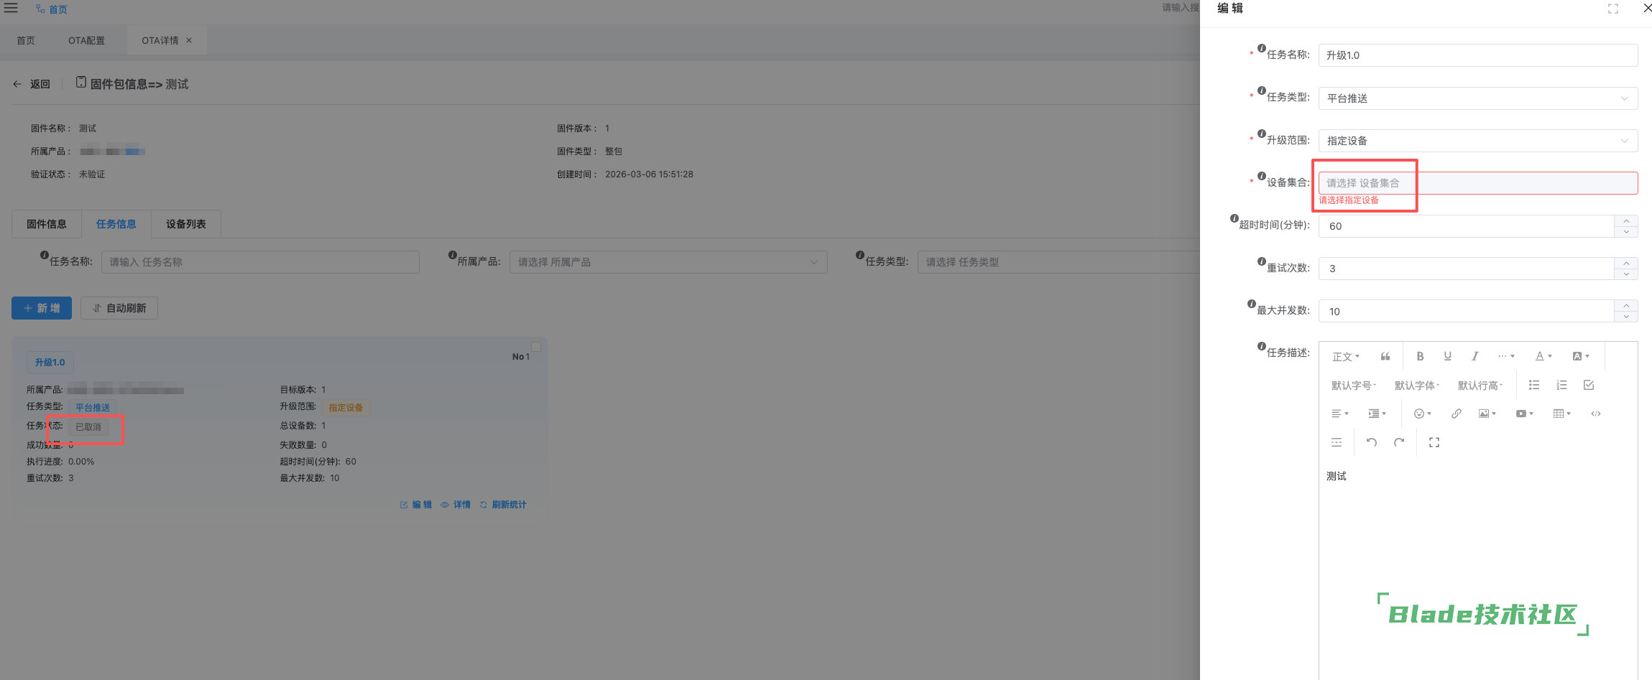
Task: Open the 默认字号 font size dropdown
Action: [x=1353, y=386]
